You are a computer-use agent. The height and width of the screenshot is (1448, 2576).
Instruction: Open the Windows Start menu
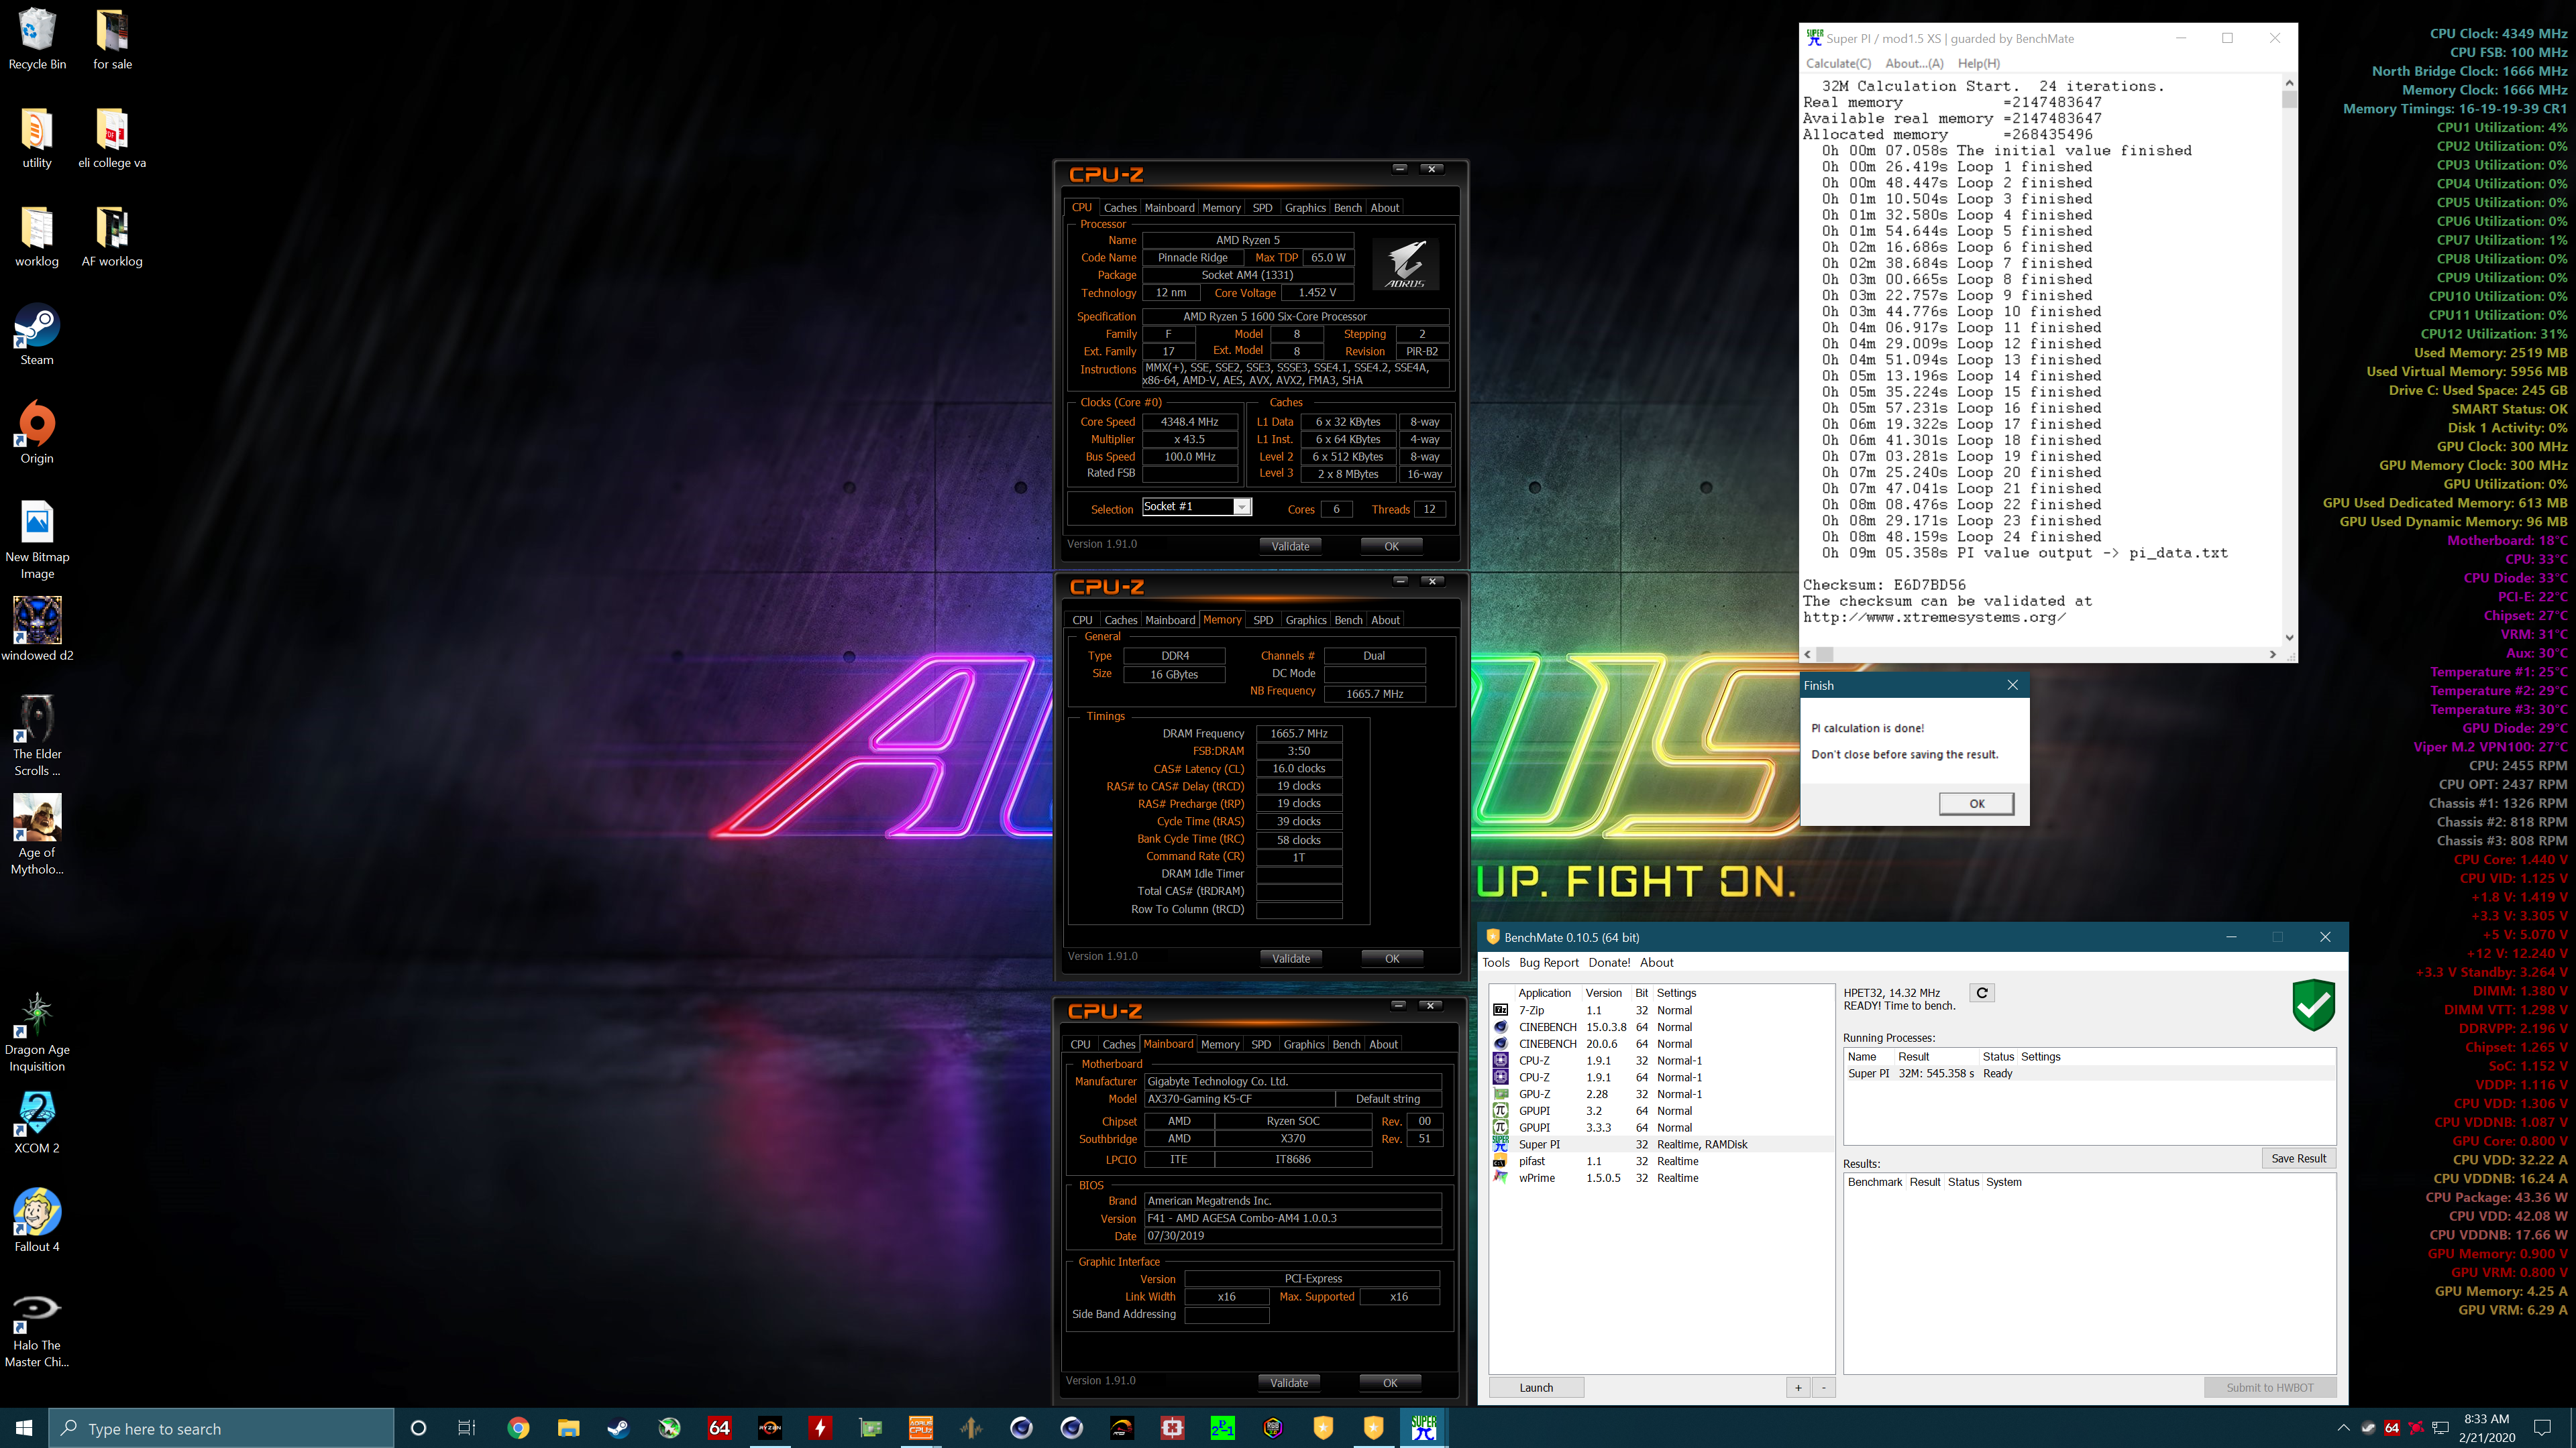[x=24, y=1428]
